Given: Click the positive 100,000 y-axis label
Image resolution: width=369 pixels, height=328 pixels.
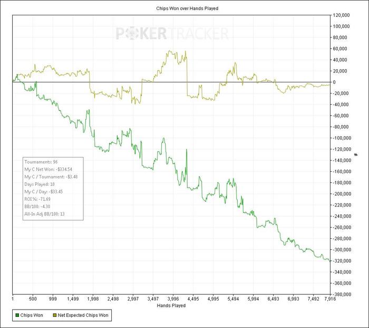Looking at the screenshot, I should pyautogui.click(x=341, y=26).
